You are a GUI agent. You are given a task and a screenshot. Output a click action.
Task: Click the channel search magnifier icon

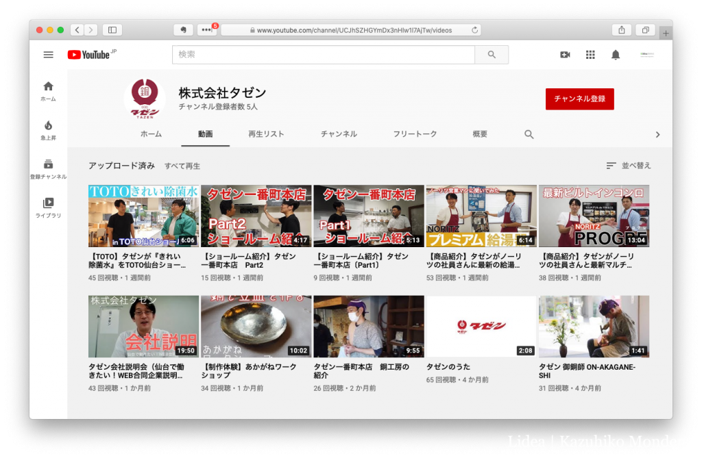pos(529,134)
